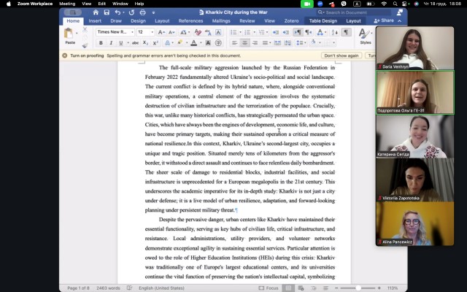Open the Styles gallery icon
The image size is (467, 292).
(364, 35)
